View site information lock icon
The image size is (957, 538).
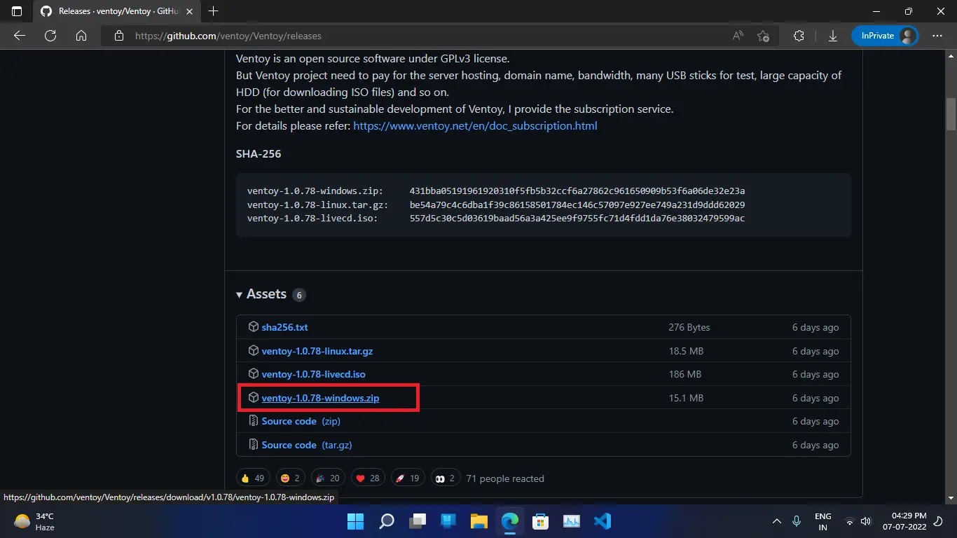[119, 36]
